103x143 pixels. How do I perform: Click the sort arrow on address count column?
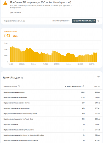point(65,86)
